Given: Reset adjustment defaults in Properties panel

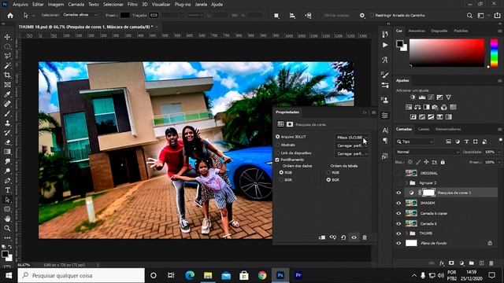Looking at the screenshot, I should point(343,237).
